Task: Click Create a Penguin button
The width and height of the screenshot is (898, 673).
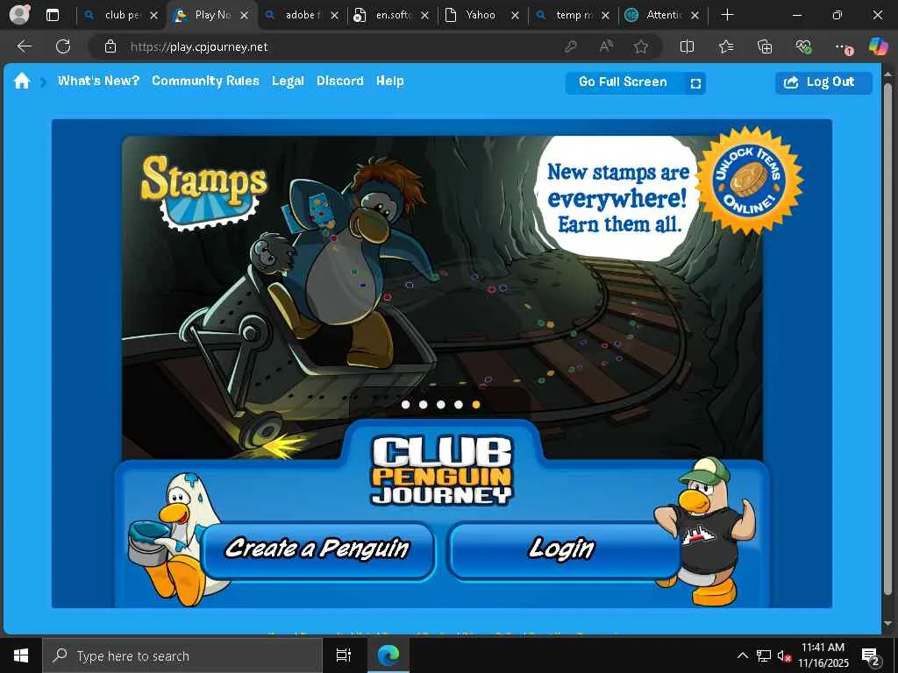Action: pos(317,550)
